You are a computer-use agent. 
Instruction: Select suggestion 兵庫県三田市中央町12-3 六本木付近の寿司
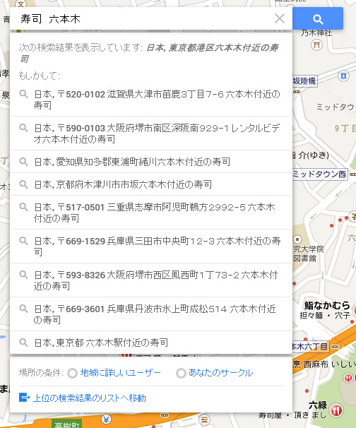(x=151, y=246)
